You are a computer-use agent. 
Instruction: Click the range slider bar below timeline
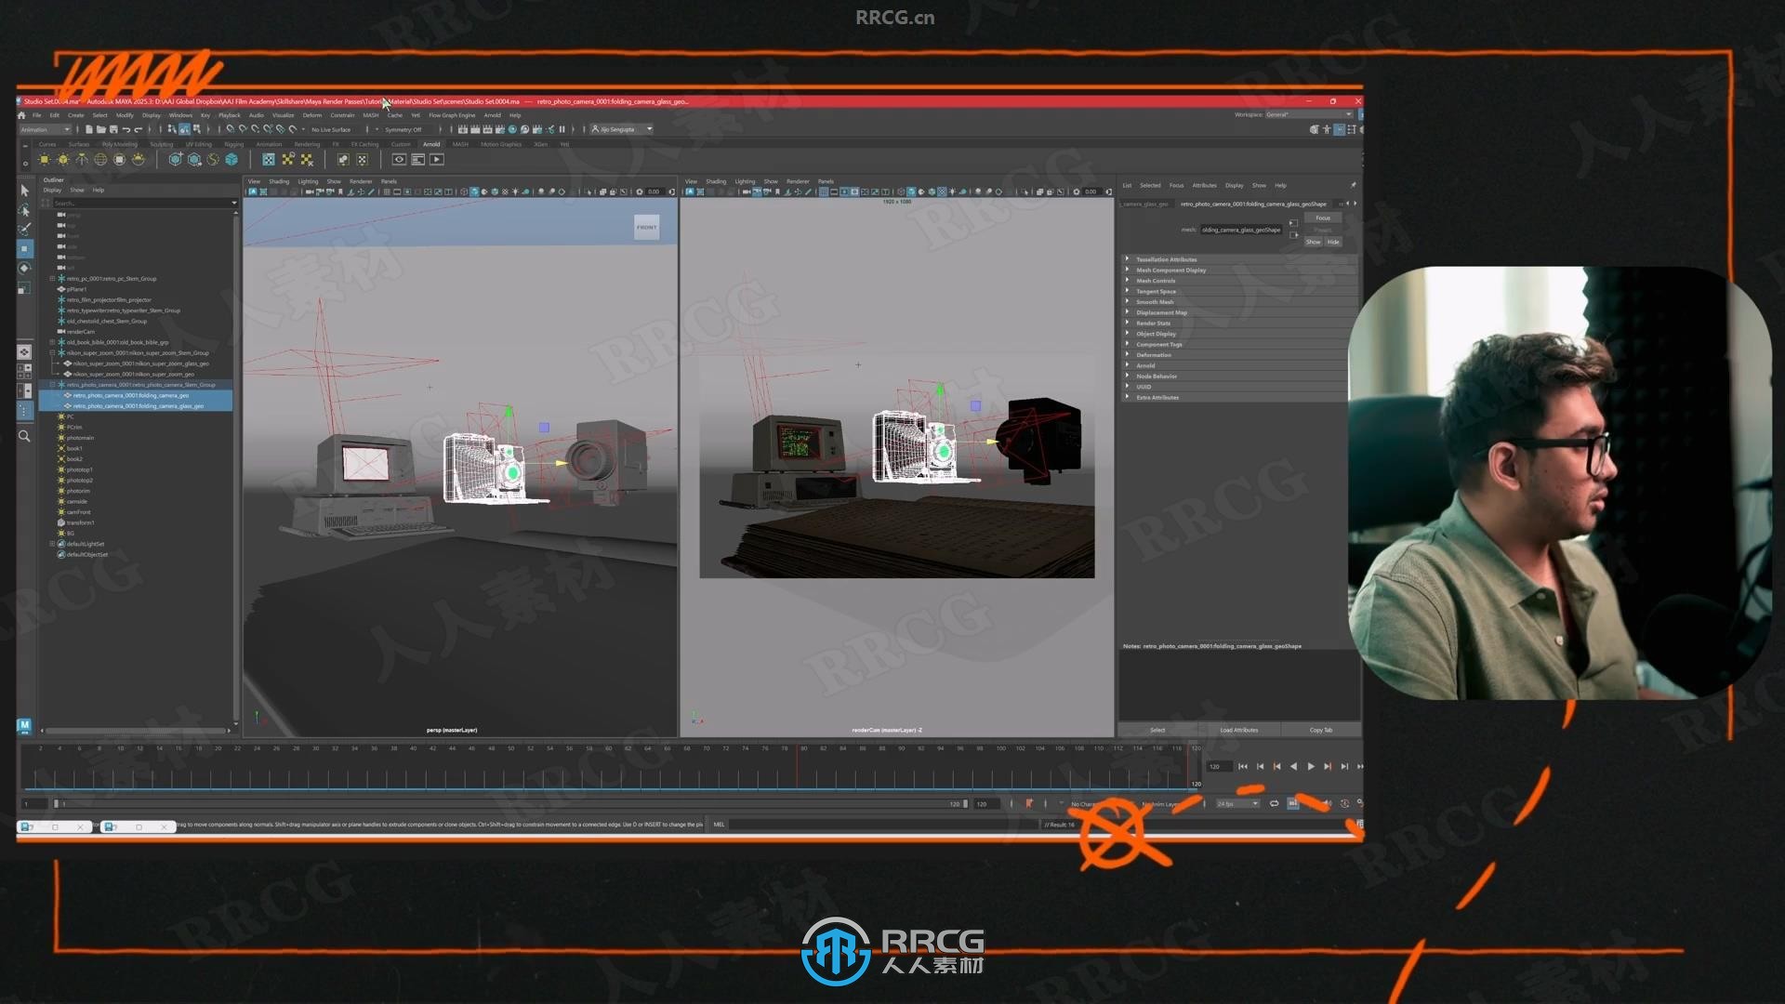coord(511,803)
